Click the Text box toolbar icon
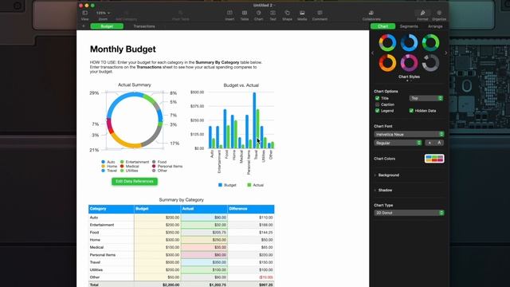This screenshot has width=510, height=287. click(x=273, y=13)
